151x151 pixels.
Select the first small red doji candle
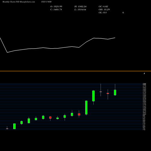click(7, 129)
